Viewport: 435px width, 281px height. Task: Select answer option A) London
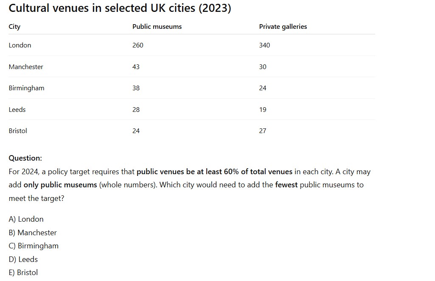point(26,219)
